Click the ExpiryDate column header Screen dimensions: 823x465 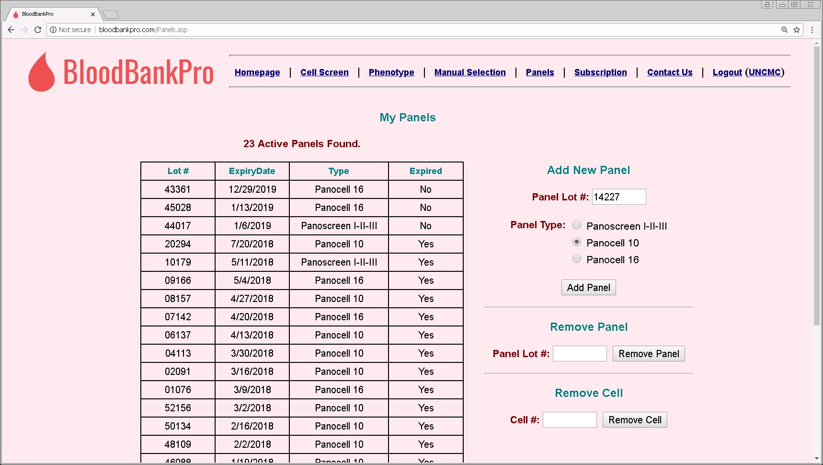[252, 171]
